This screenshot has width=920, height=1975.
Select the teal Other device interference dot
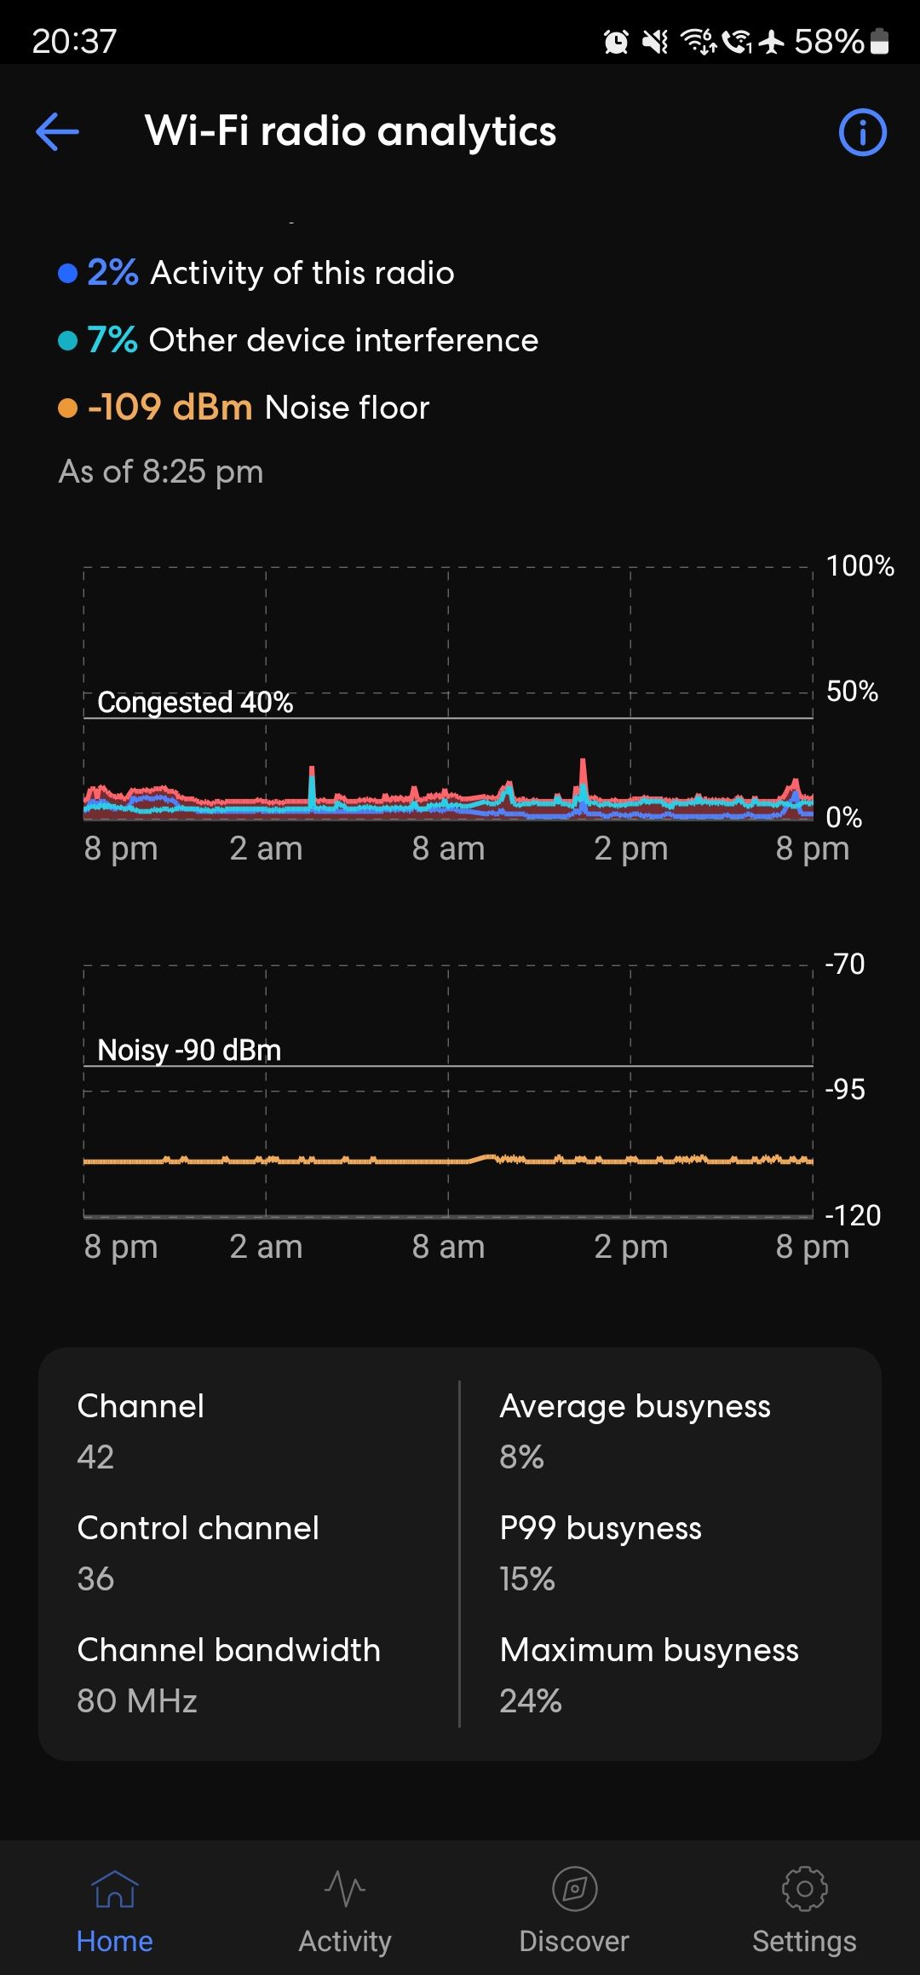click(67, 341)
